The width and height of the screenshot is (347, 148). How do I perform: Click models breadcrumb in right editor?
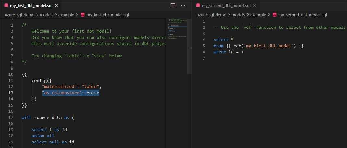tap(238, 15)
